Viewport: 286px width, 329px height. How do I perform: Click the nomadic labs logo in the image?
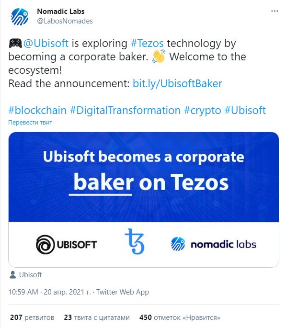click(x=213, y=244)
